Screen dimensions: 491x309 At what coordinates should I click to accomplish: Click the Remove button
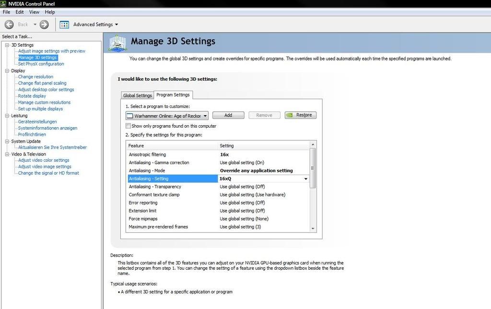264,115
